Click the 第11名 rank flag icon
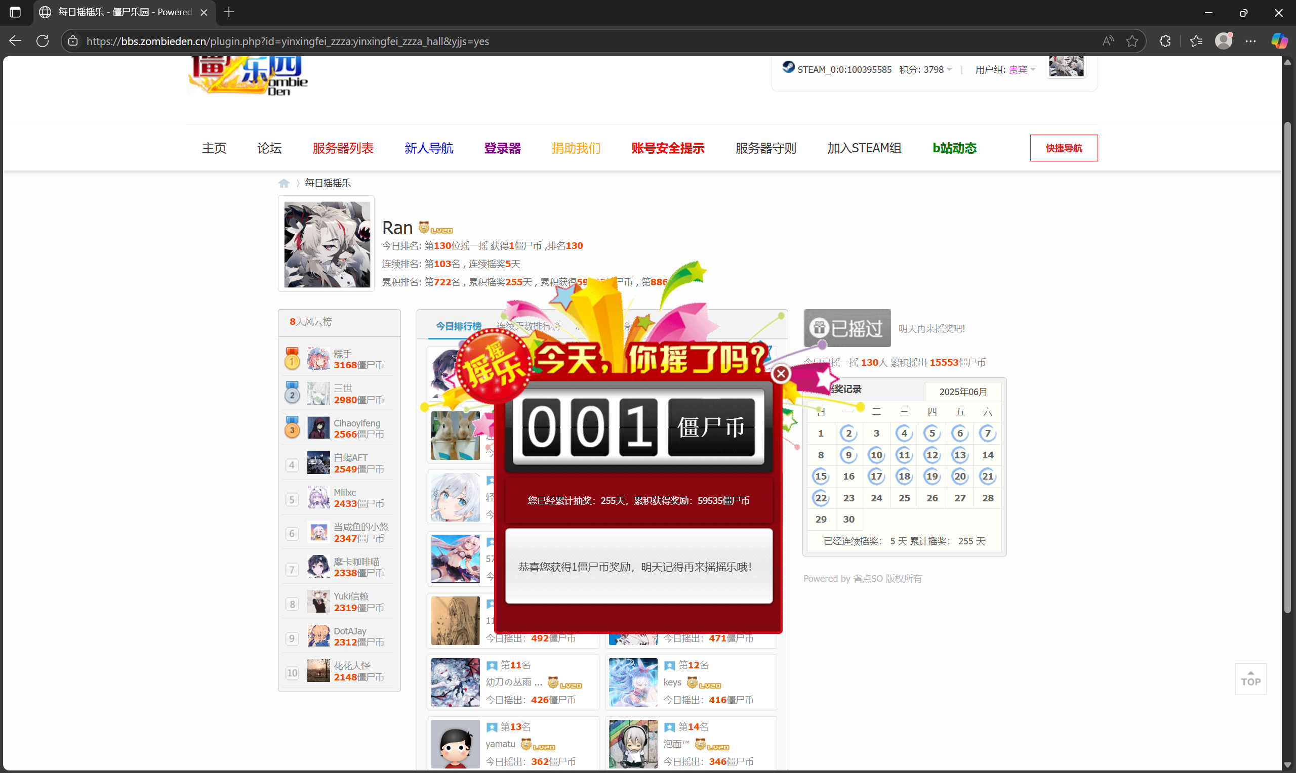Image resolution: width=1296 pixels, height=773 pixels. click(x=492, y=666)
